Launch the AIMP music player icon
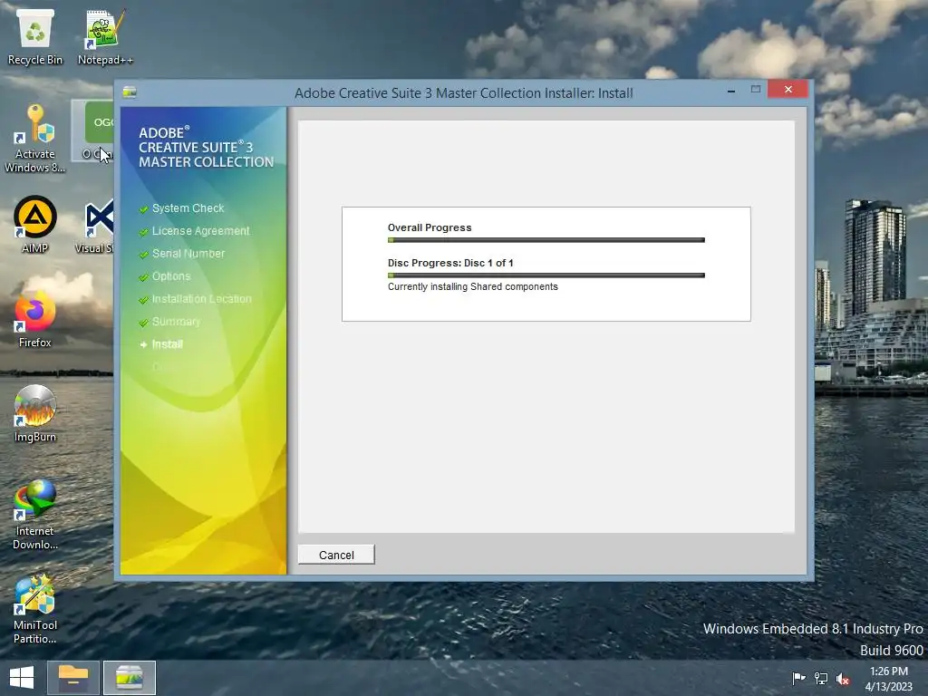This screenshot has width=928, height=696. (35, 225)
